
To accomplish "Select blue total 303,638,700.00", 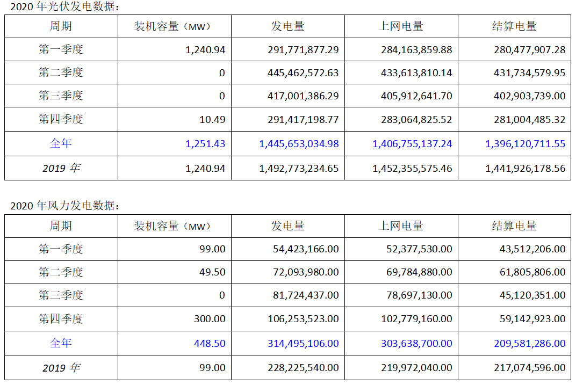I will pos(416,343).
